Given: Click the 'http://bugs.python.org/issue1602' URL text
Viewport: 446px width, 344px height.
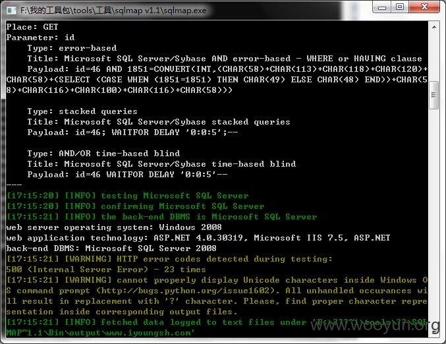Looking at the screenshot, I should pyautogui.click(x=185, y=291).
